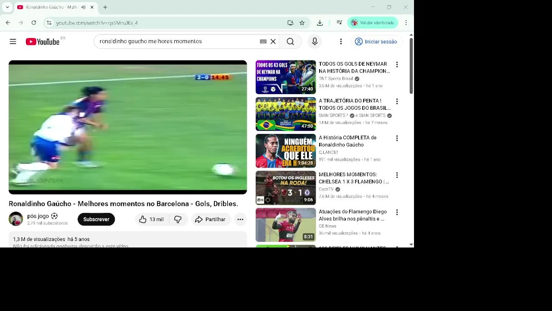Screen dimensions: 552x311
Task: Expand the tab search dropdown arrow
Action: (7, 7)
